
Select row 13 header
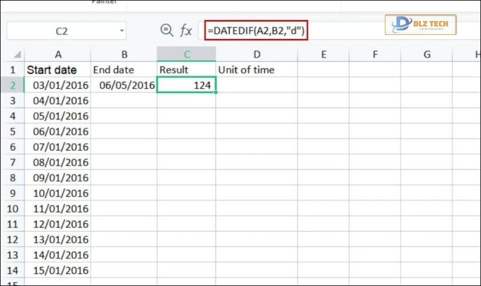click(x=13, y=255)
